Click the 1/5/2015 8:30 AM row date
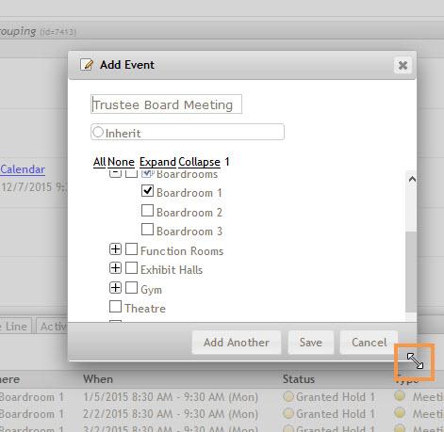Image resolution: width=444 pixels, height=432 pixels. click(x=171, y=397)
